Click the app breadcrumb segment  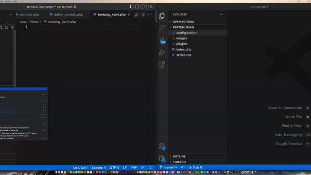[x=23, y=21]
